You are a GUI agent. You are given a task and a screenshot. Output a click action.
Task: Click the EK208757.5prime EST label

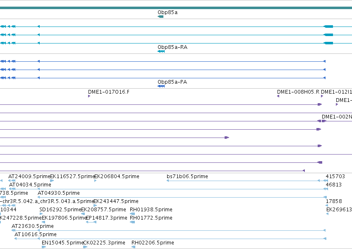[x=103, y=210]
